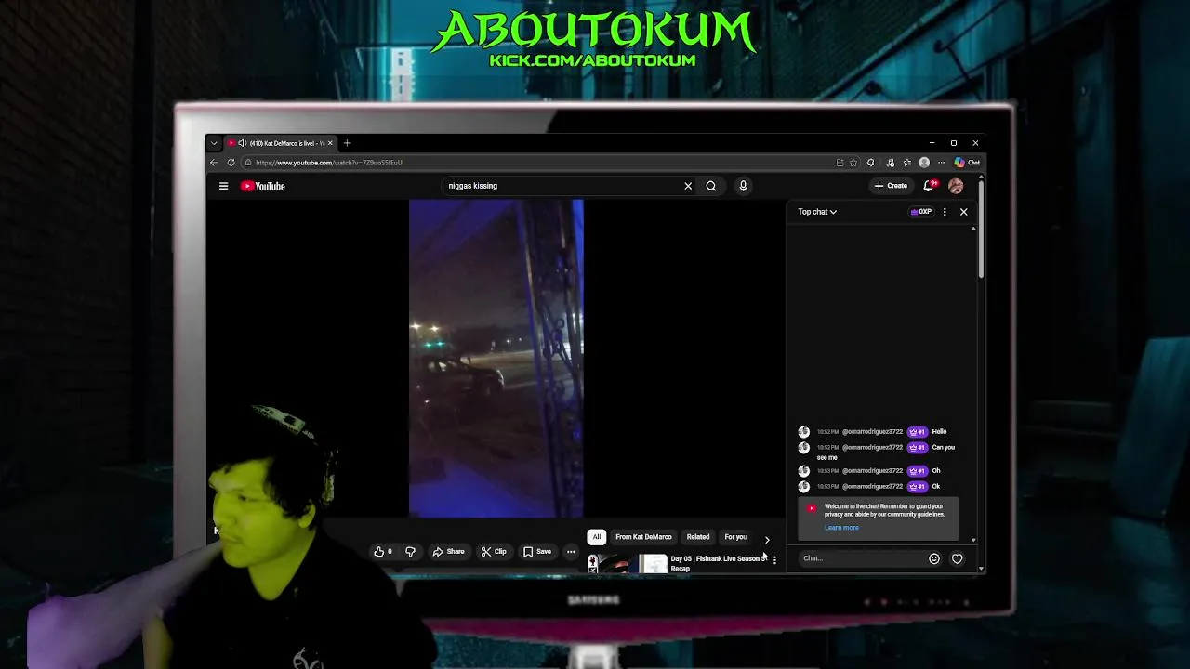Open the browser favorites icon

click(907, 163)
